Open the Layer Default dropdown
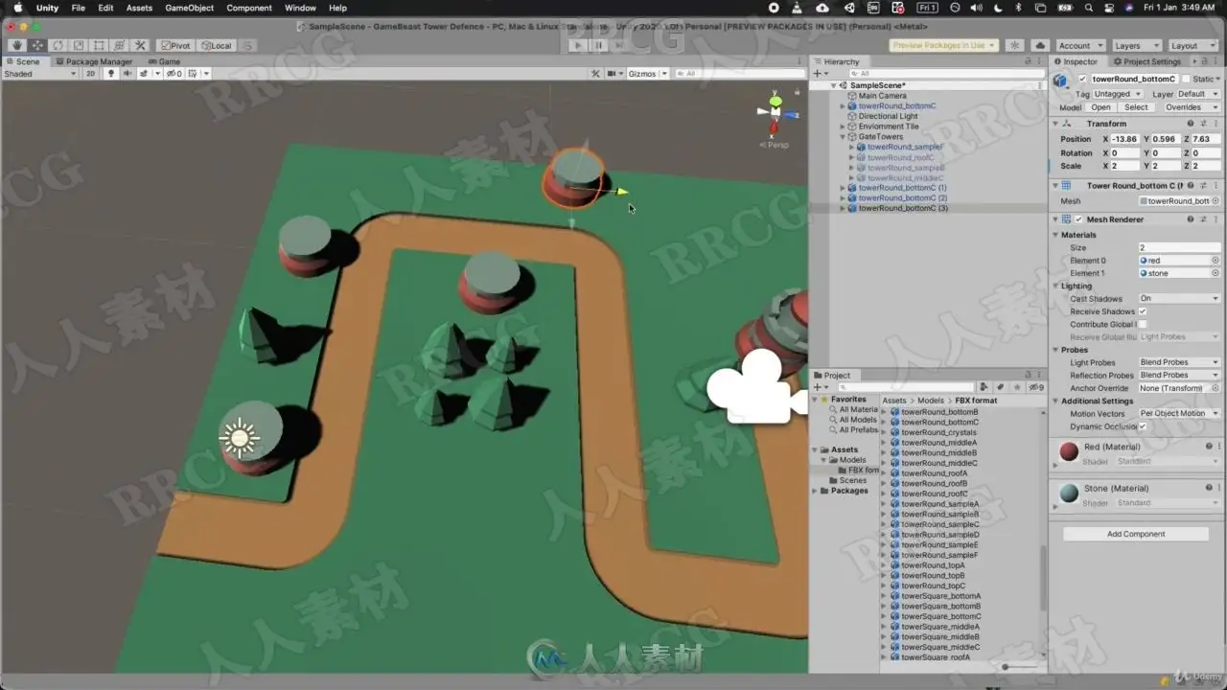Viewport: 1227px width, 690px height. point(1197,94)
